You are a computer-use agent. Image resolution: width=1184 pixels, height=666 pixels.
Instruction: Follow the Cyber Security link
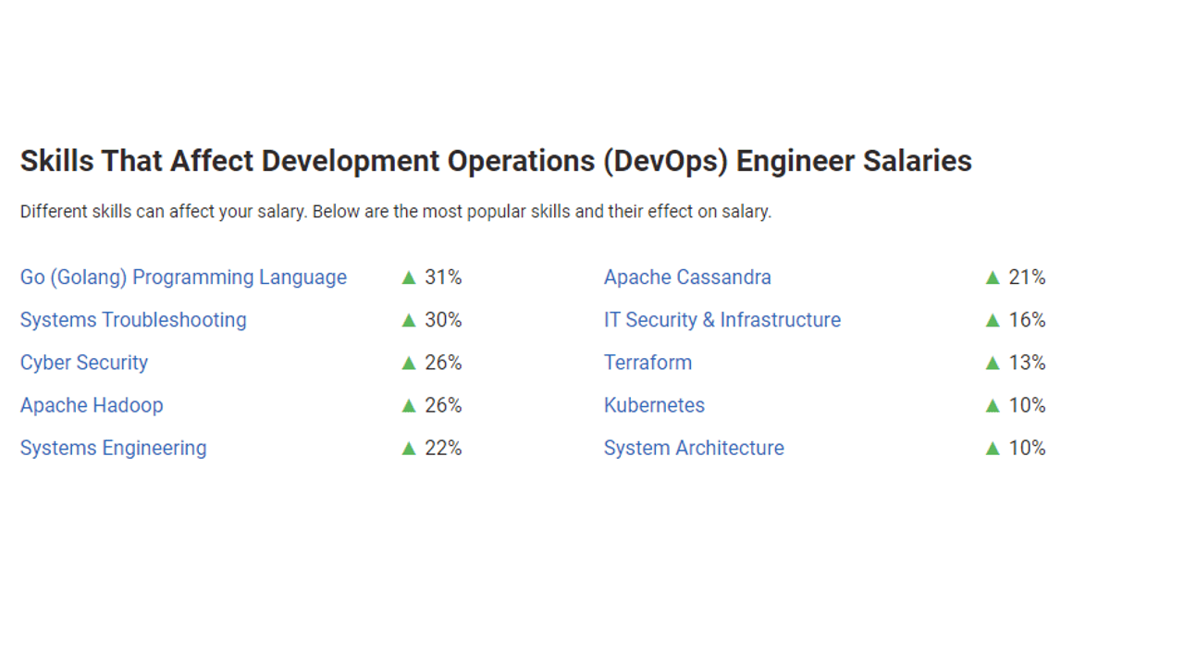click(x=84, y=363)
